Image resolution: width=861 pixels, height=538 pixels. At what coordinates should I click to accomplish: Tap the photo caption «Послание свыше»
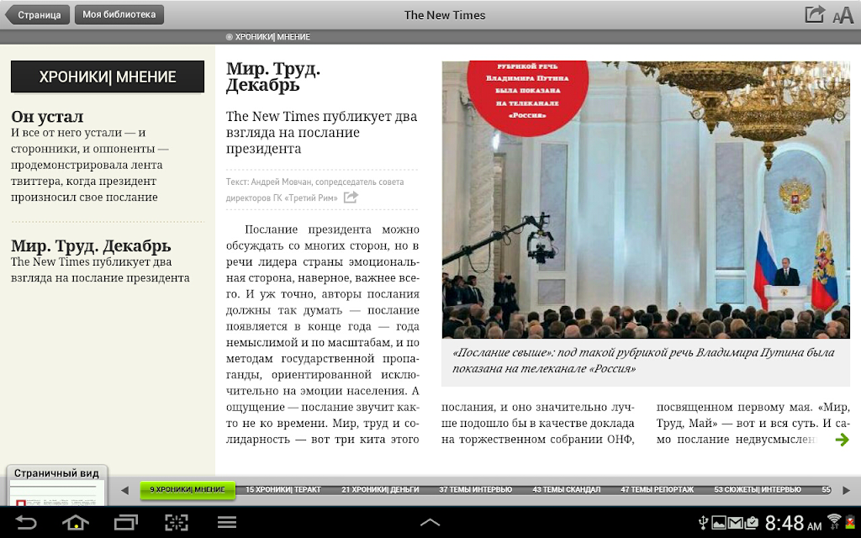643,360
